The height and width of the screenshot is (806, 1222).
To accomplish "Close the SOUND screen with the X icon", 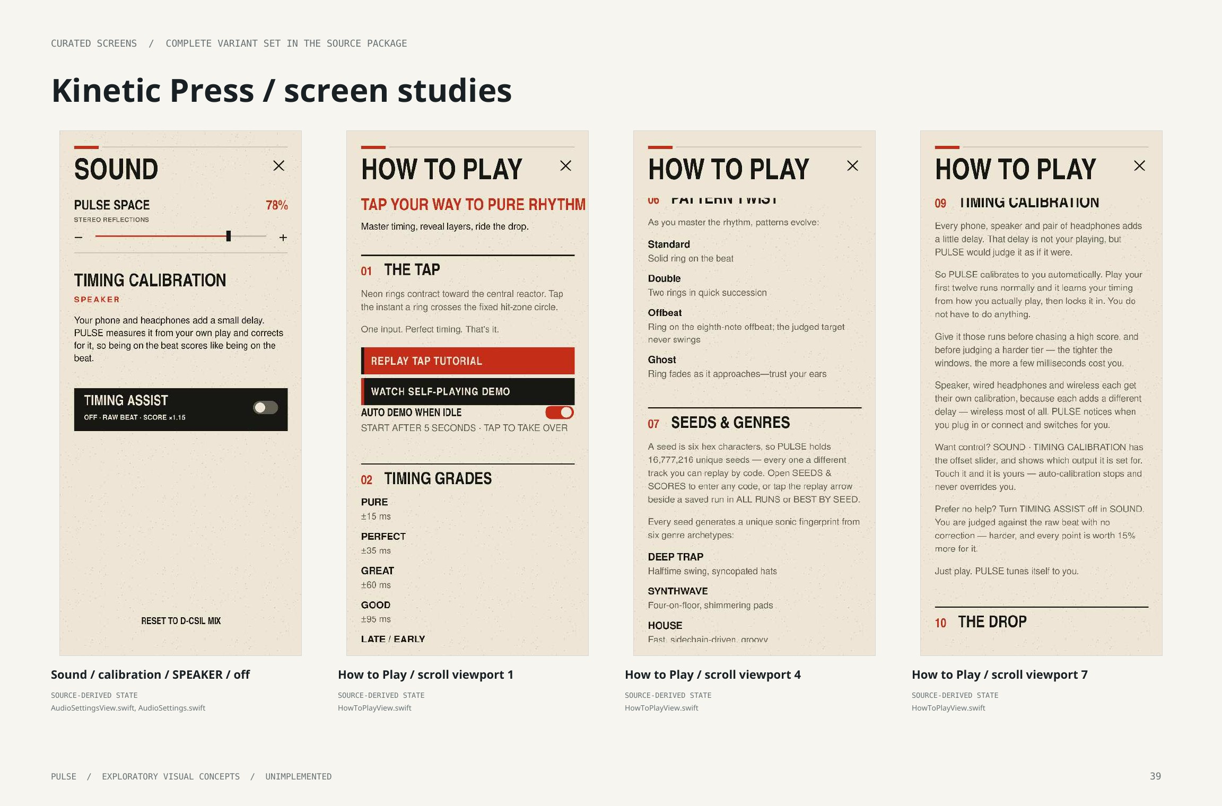I will (278, 166).
